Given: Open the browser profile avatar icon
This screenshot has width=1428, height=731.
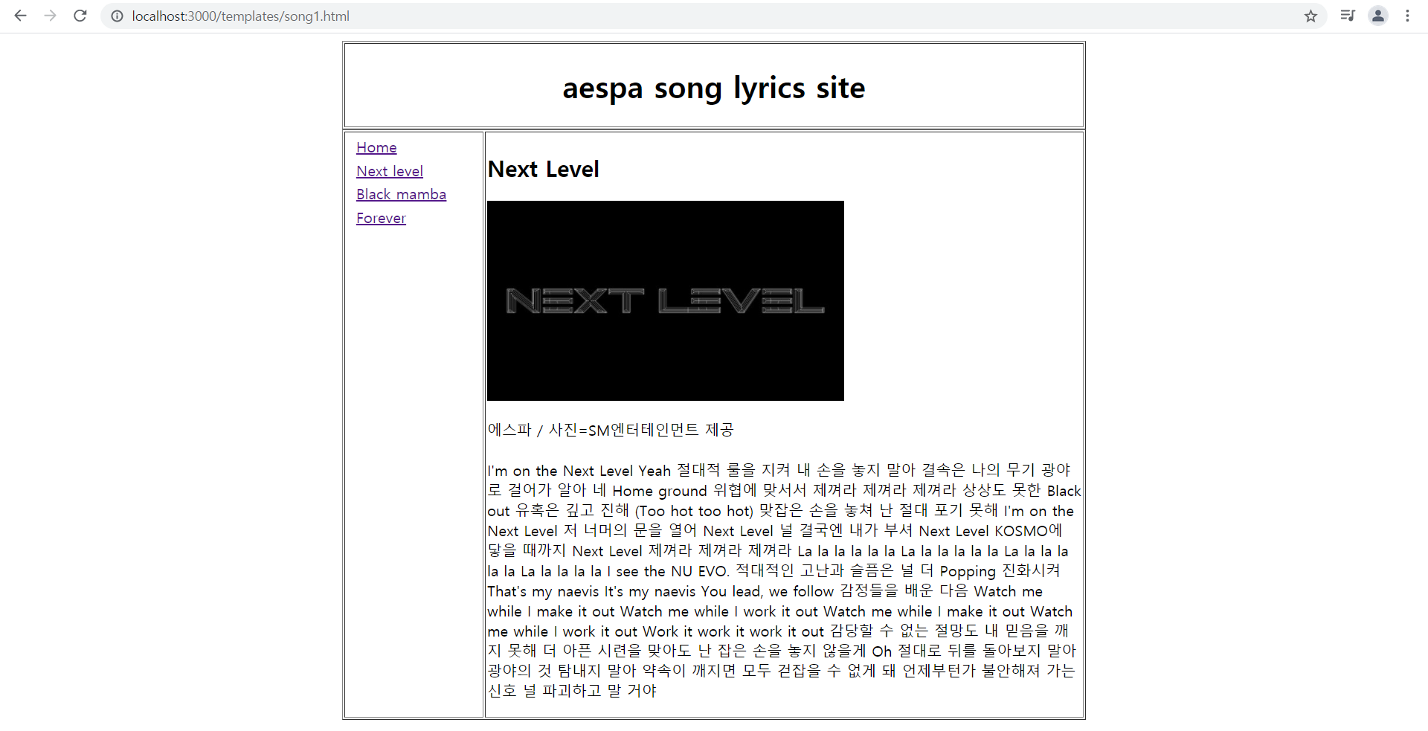Looking at the screenshot, I should click(x=1378, y=16).
